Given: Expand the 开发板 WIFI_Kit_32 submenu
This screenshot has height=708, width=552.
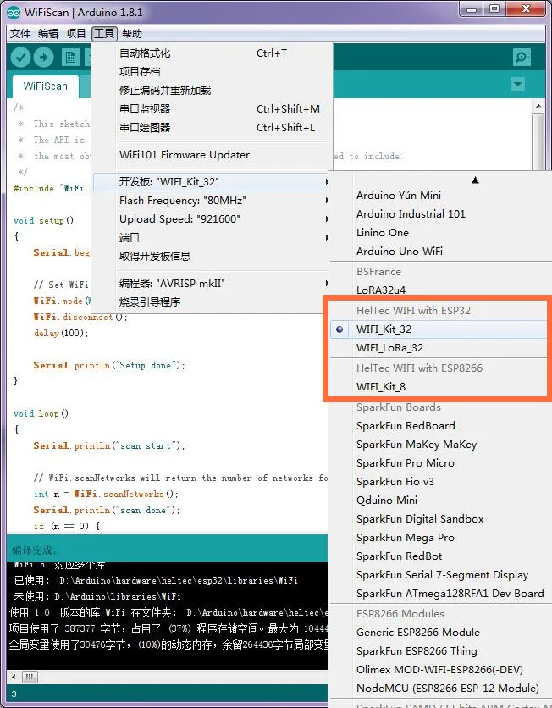Looking at the screenshot, I should 213,182.
